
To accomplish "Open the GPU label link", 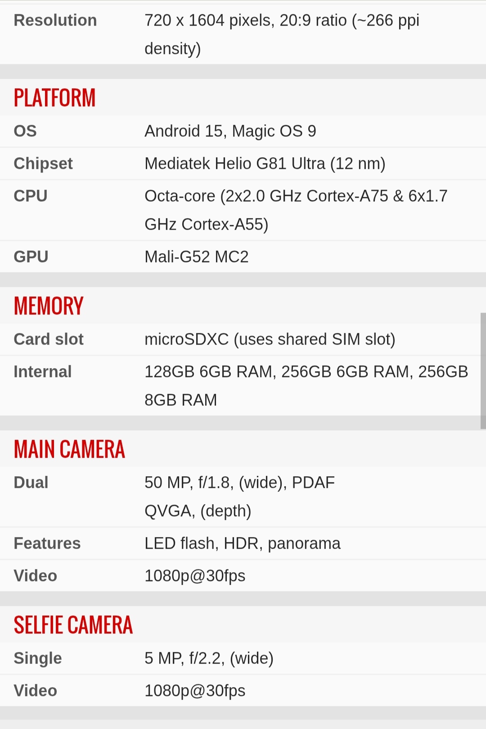I will pyautogui.click(x=31, y=257).
